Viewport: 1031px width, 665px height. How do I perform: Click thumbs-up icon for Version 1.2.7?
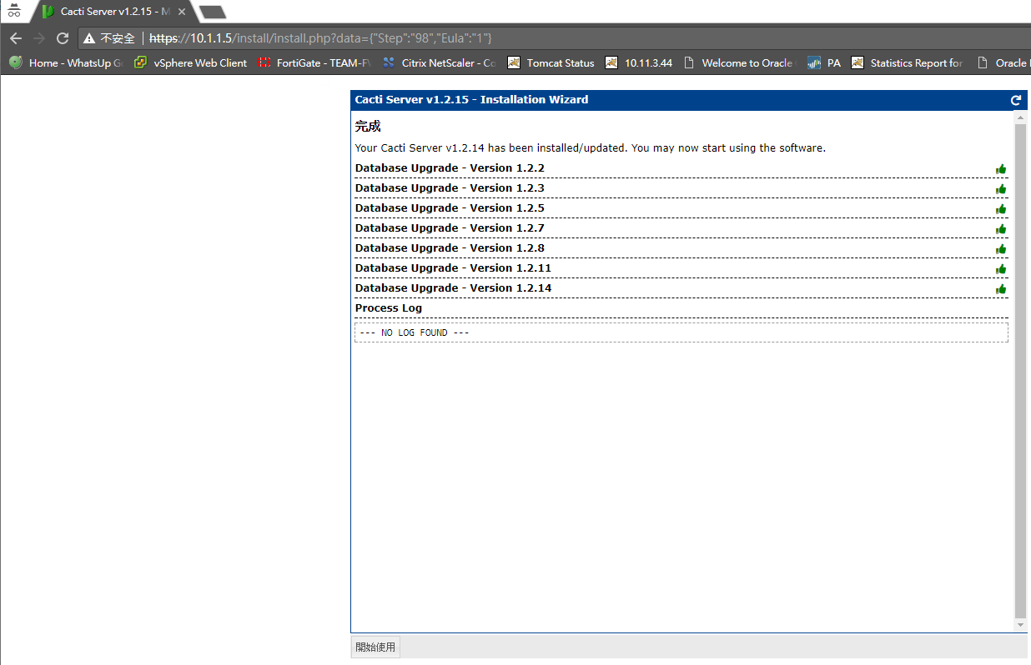pos(1001,229)
